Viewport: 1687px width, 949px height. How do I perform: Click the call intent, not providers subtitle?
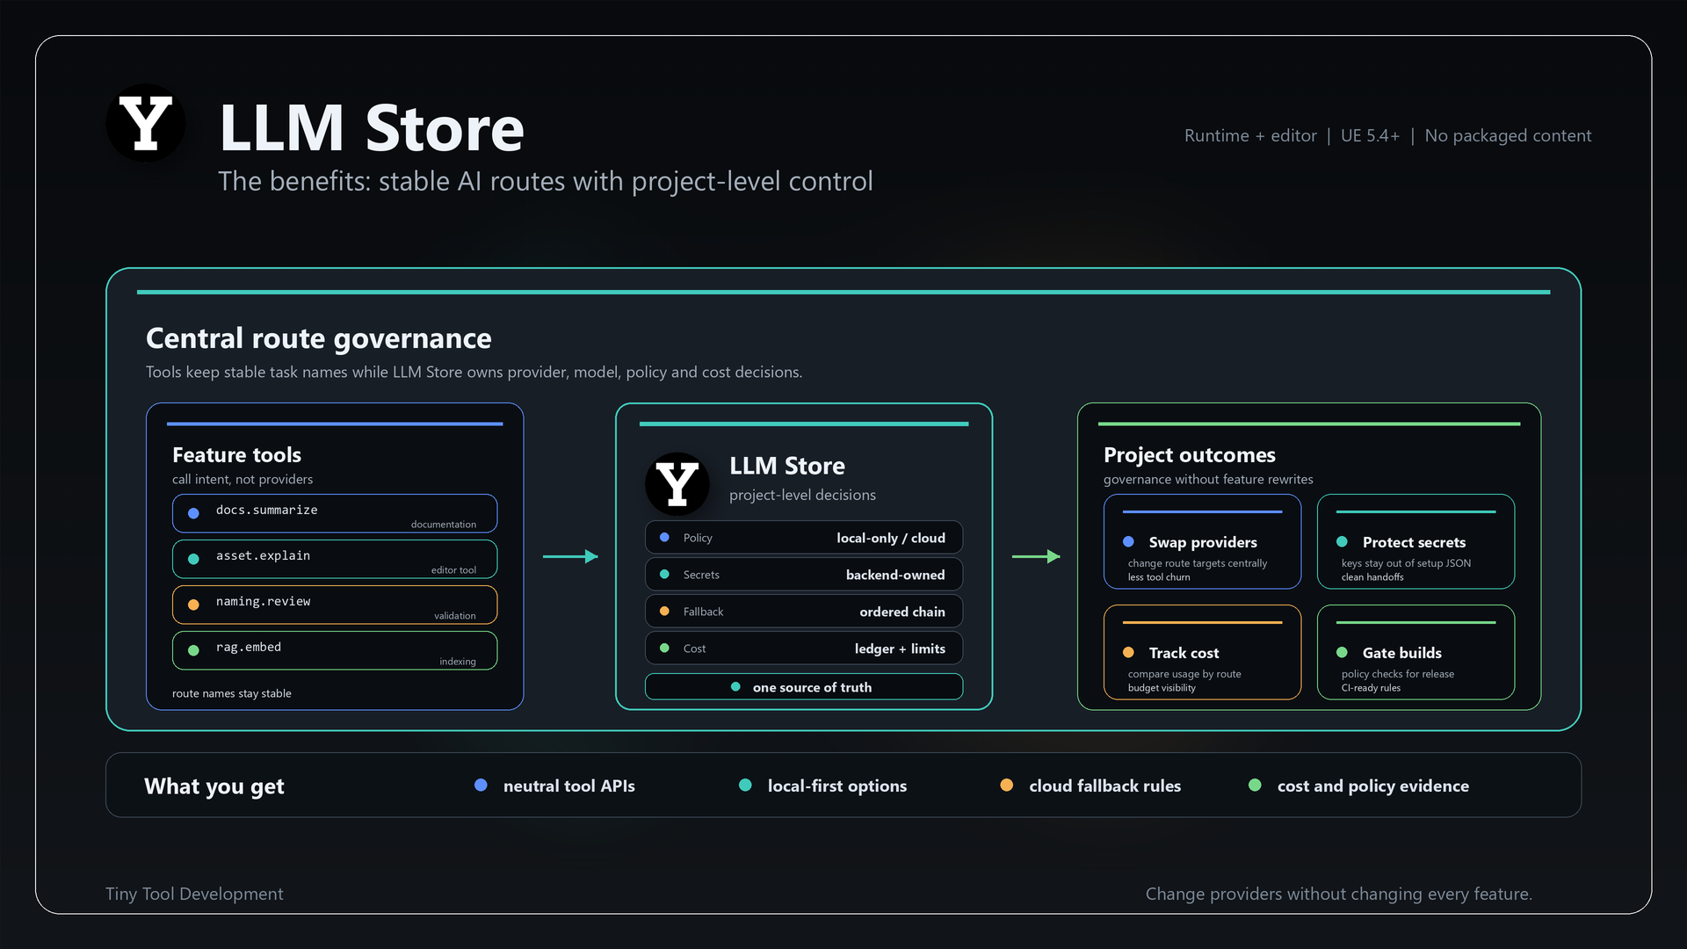pyautogui.click(x=242, y=479)
